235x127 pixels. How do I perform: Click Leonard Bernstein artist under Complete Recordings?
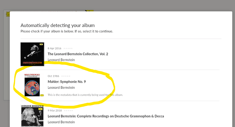61,122
